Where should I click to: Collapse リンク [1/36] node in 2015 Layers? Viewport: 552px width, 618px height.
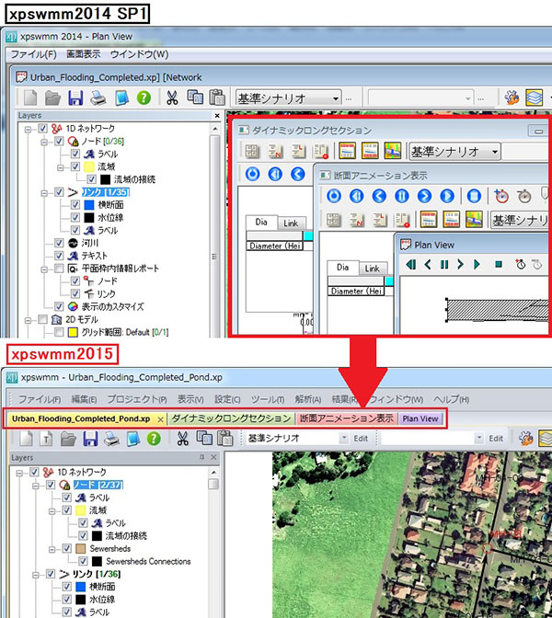(36, 575)
